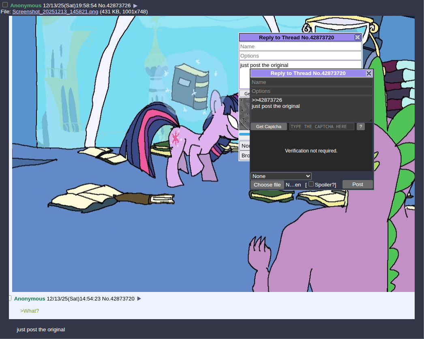Click the textarea resize grip in dark form
This screenshot has width=424, height=339.
point(370,120)
